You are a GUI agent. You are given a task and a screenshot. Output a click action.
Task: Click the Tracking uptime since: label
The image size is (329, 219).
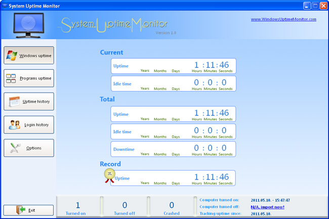click(x=220, y=213)
